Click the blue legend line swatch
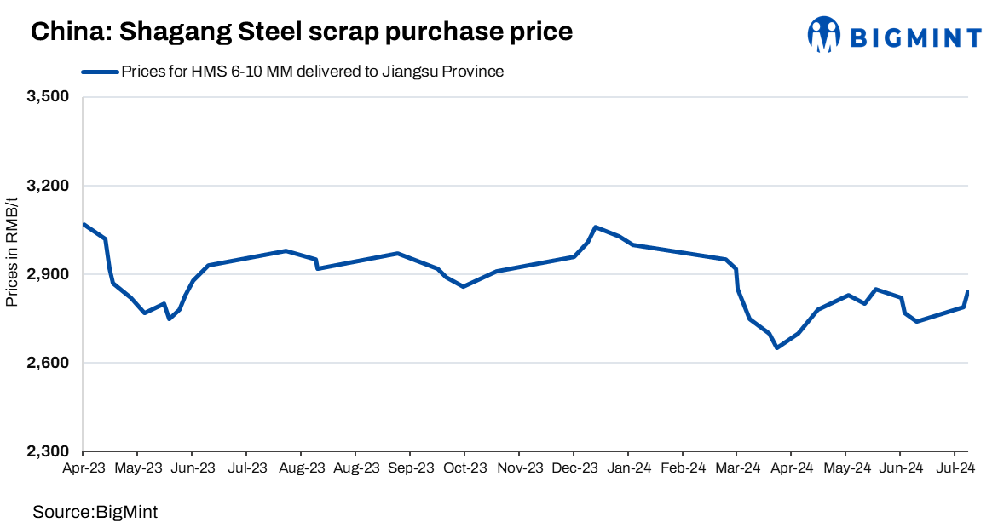The width and height of the screenshot is (998, 528). pyautogui.click(x=100, y=72)
